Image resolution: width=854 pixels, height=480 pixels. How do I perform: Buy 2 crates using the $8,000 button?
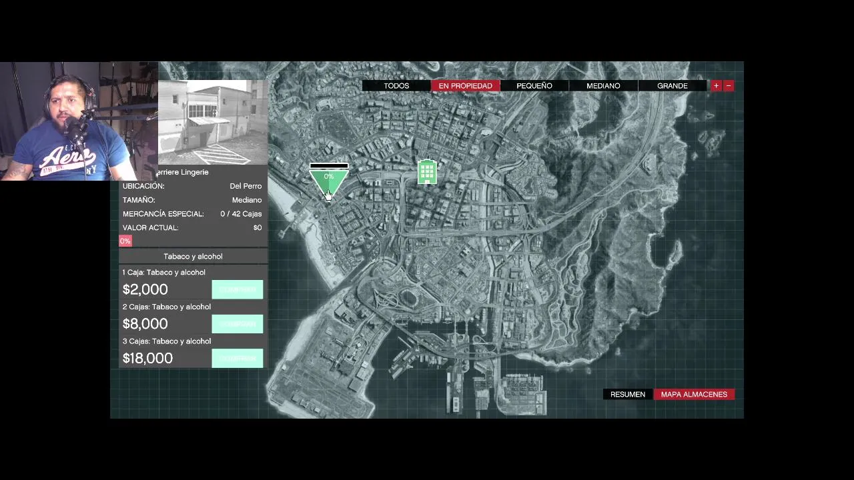(238, 324)
